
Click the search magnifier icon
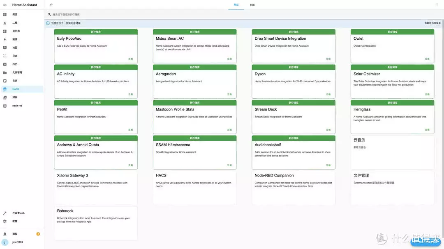coord(49,14)
